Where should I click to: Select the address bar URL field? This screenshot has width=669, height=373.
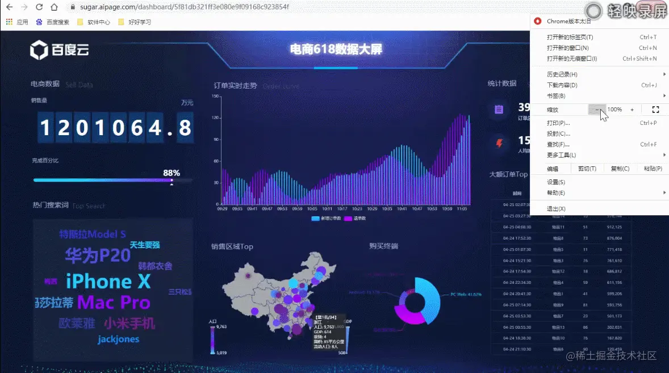(x=185, y=7)
